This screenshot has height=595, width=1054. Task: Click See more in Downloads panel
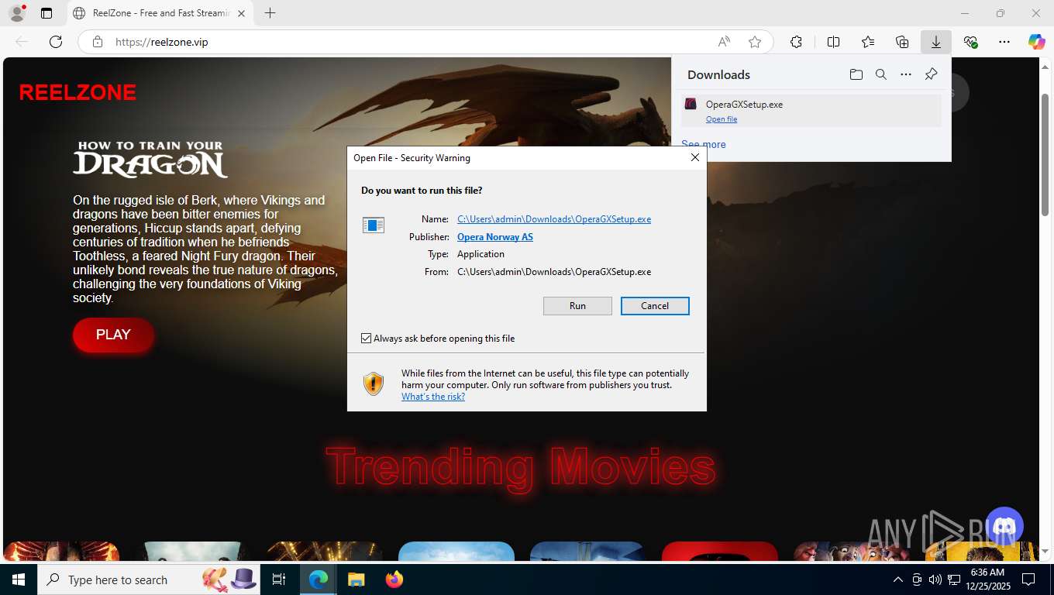[x=704, y=144]
